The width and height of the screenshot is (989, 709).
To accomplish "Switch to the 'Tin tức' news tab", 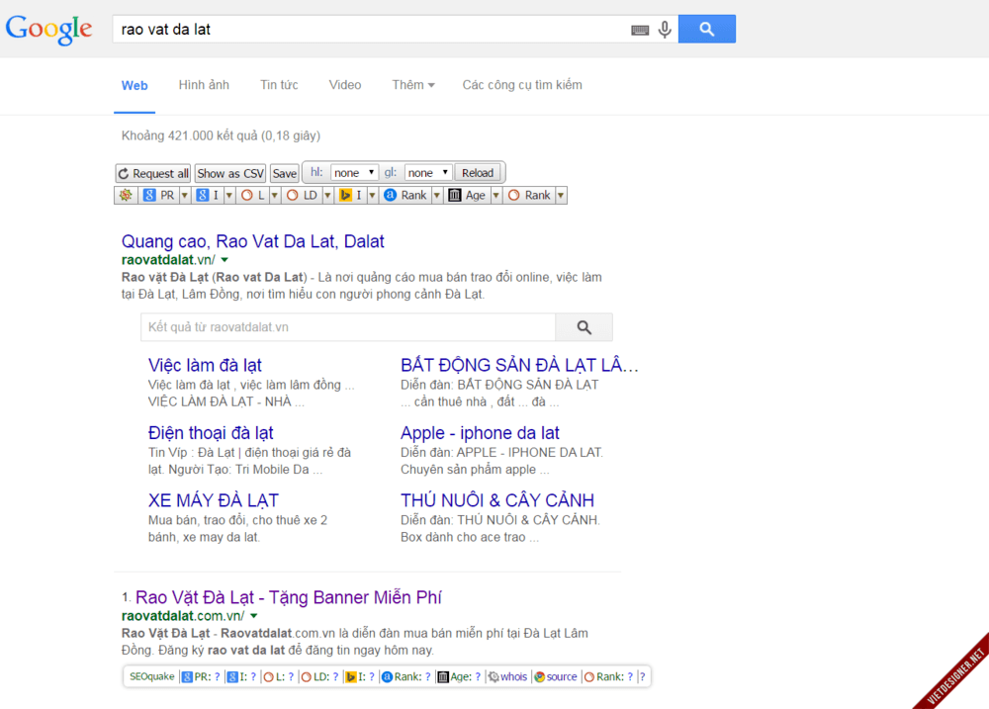I will 279,85.
